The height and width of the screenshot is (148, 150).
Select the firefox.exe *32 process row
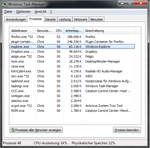(72, 37)
